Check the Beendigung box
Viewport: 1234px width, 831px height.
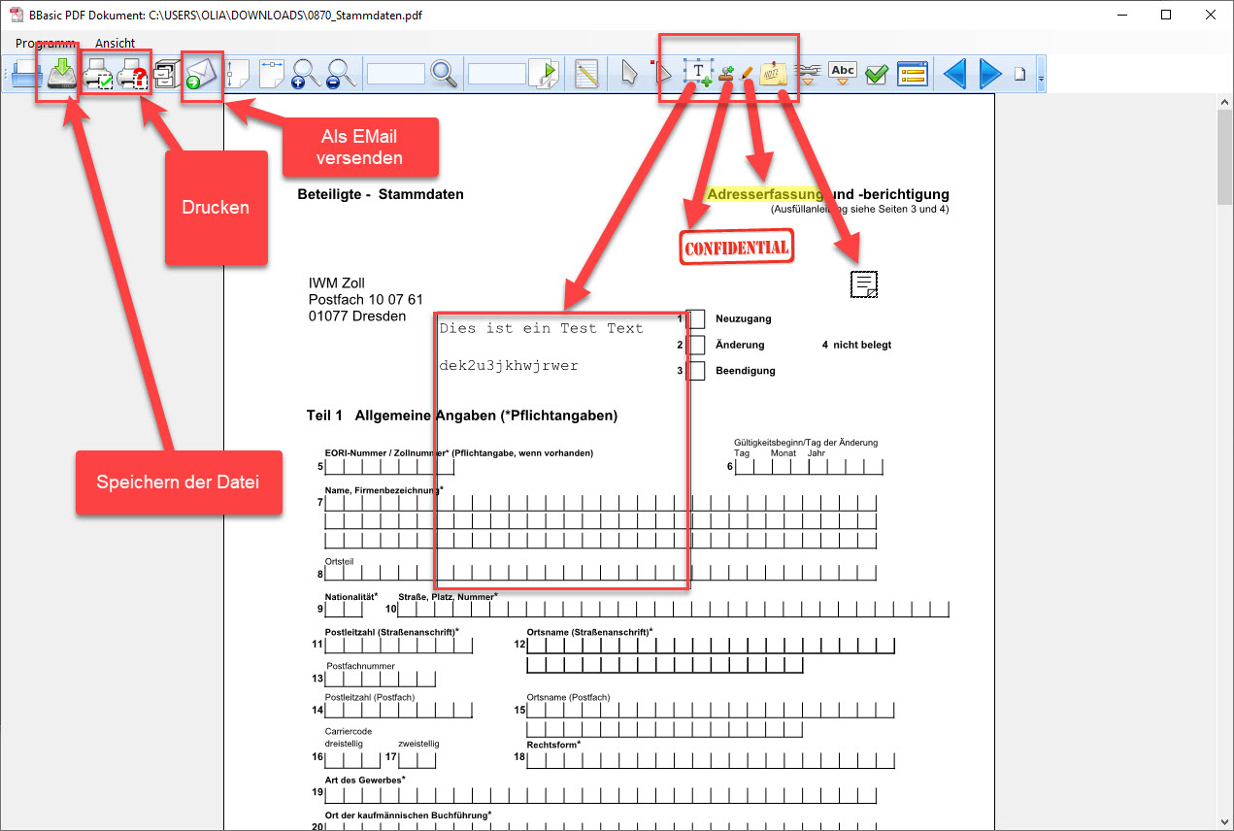pyautogui.click(x=695, y=370)
